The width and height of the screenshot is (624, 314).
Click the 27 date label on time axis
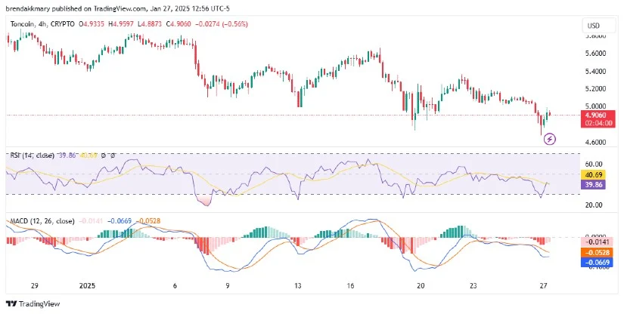(x=544, y=285)
